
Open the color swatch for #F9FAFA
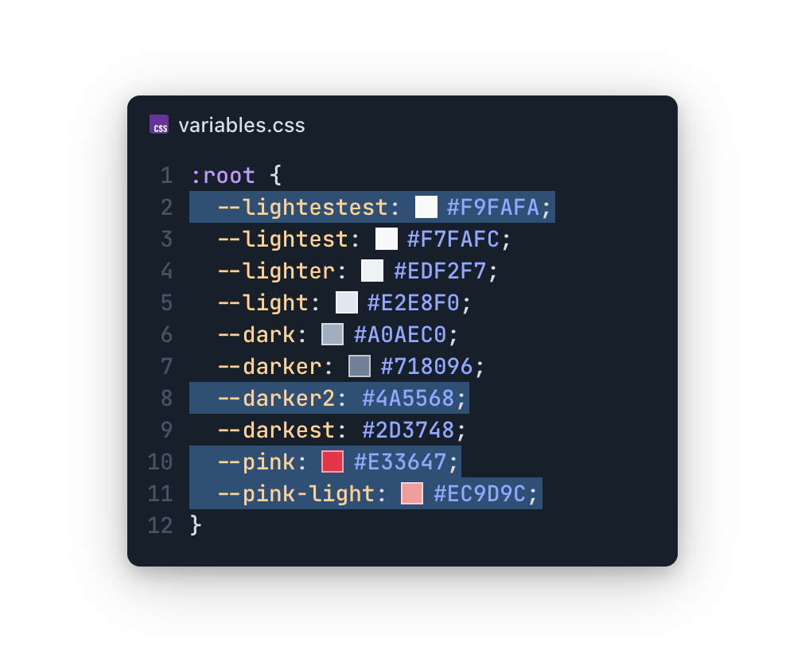(426, 207)
